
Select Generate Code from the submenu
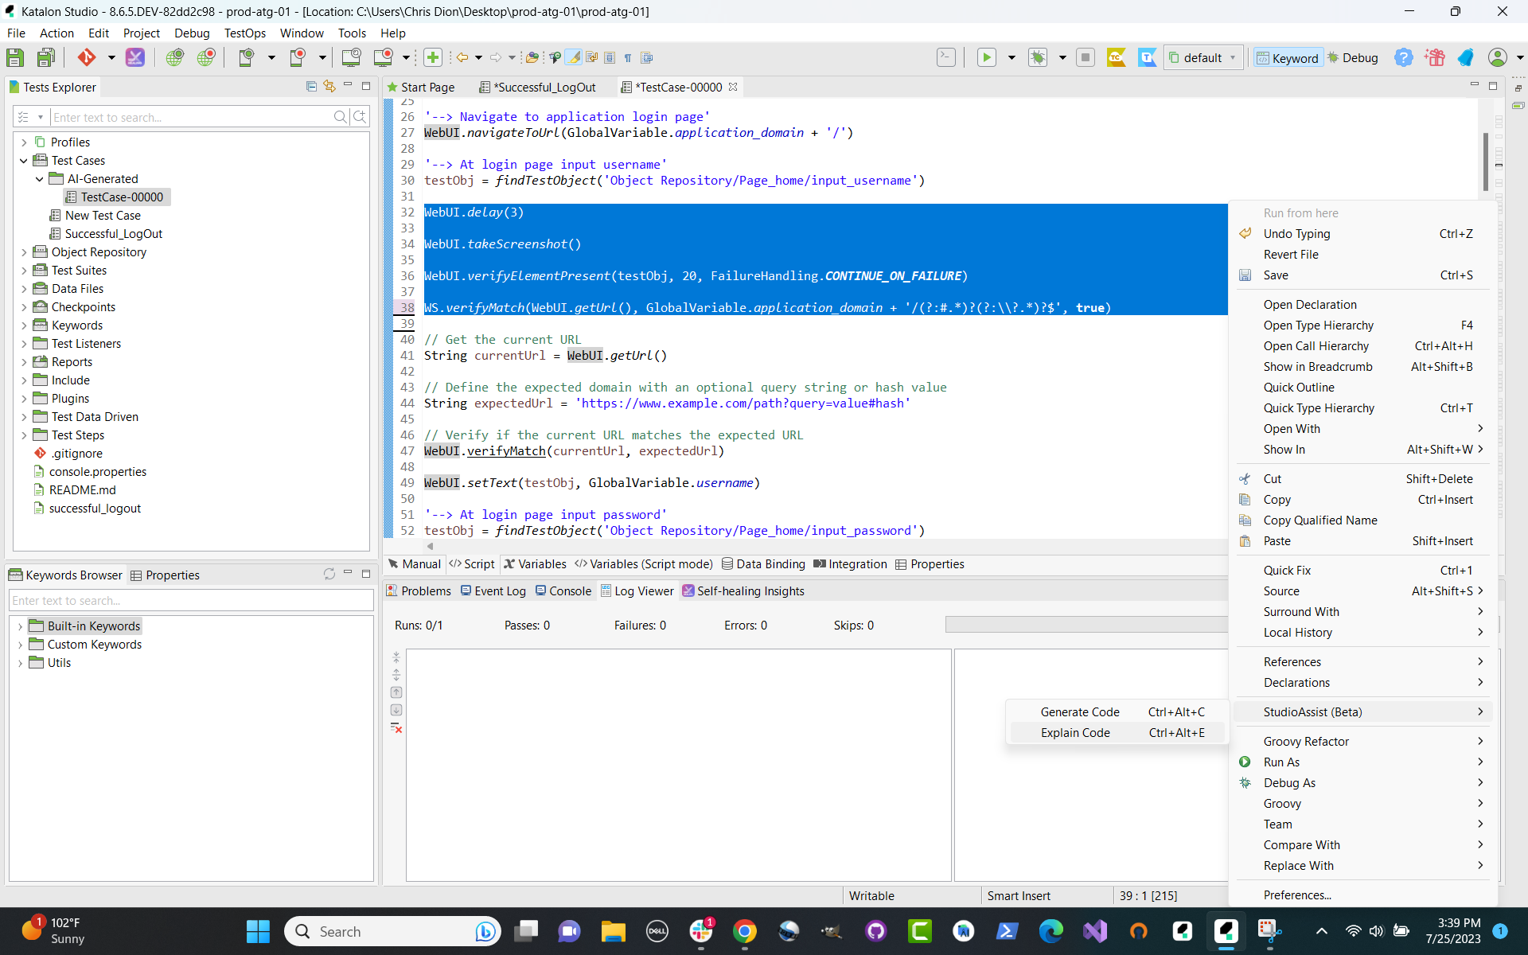pos(1117,712)
